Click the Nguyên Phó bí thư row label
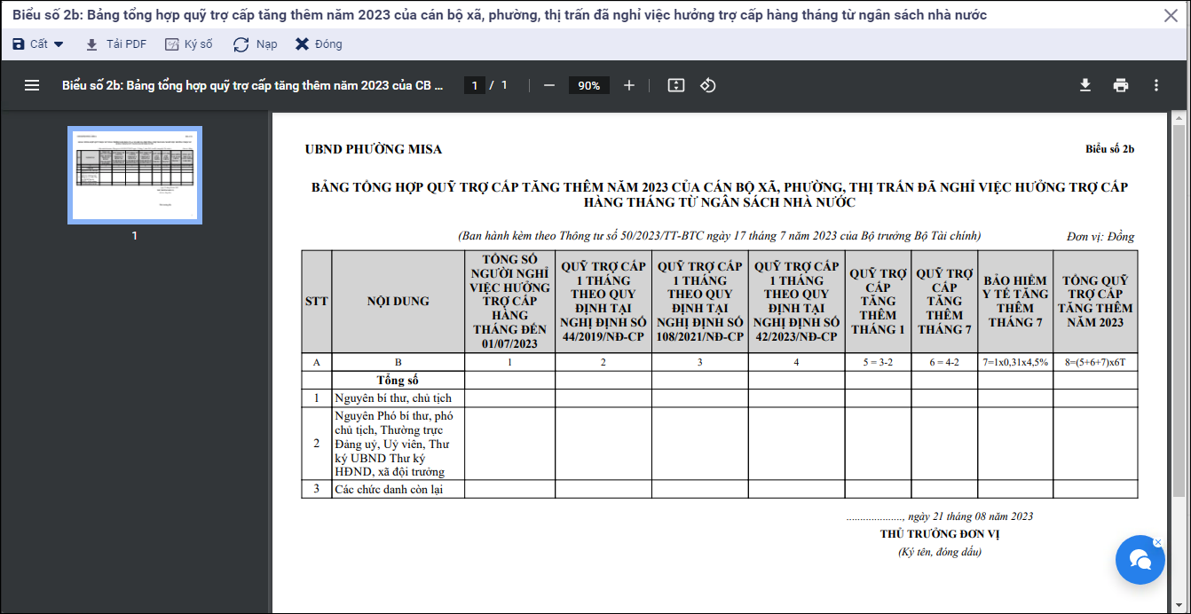The height and width of the screenshot is (614, 1191). coord(393,444)
